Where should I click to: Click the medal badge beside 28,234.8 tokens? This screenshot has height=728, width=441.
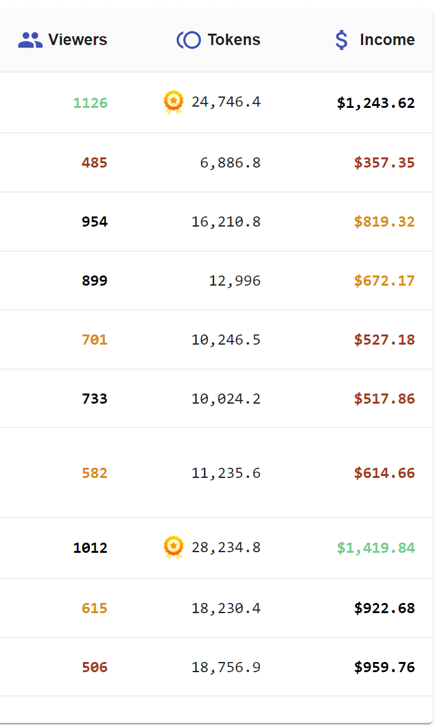[174, 547]
